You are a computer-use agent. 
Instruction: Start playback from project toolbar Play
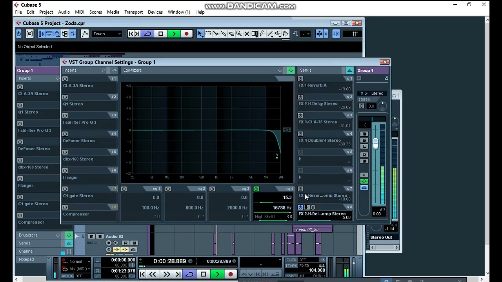click(174, 34)
